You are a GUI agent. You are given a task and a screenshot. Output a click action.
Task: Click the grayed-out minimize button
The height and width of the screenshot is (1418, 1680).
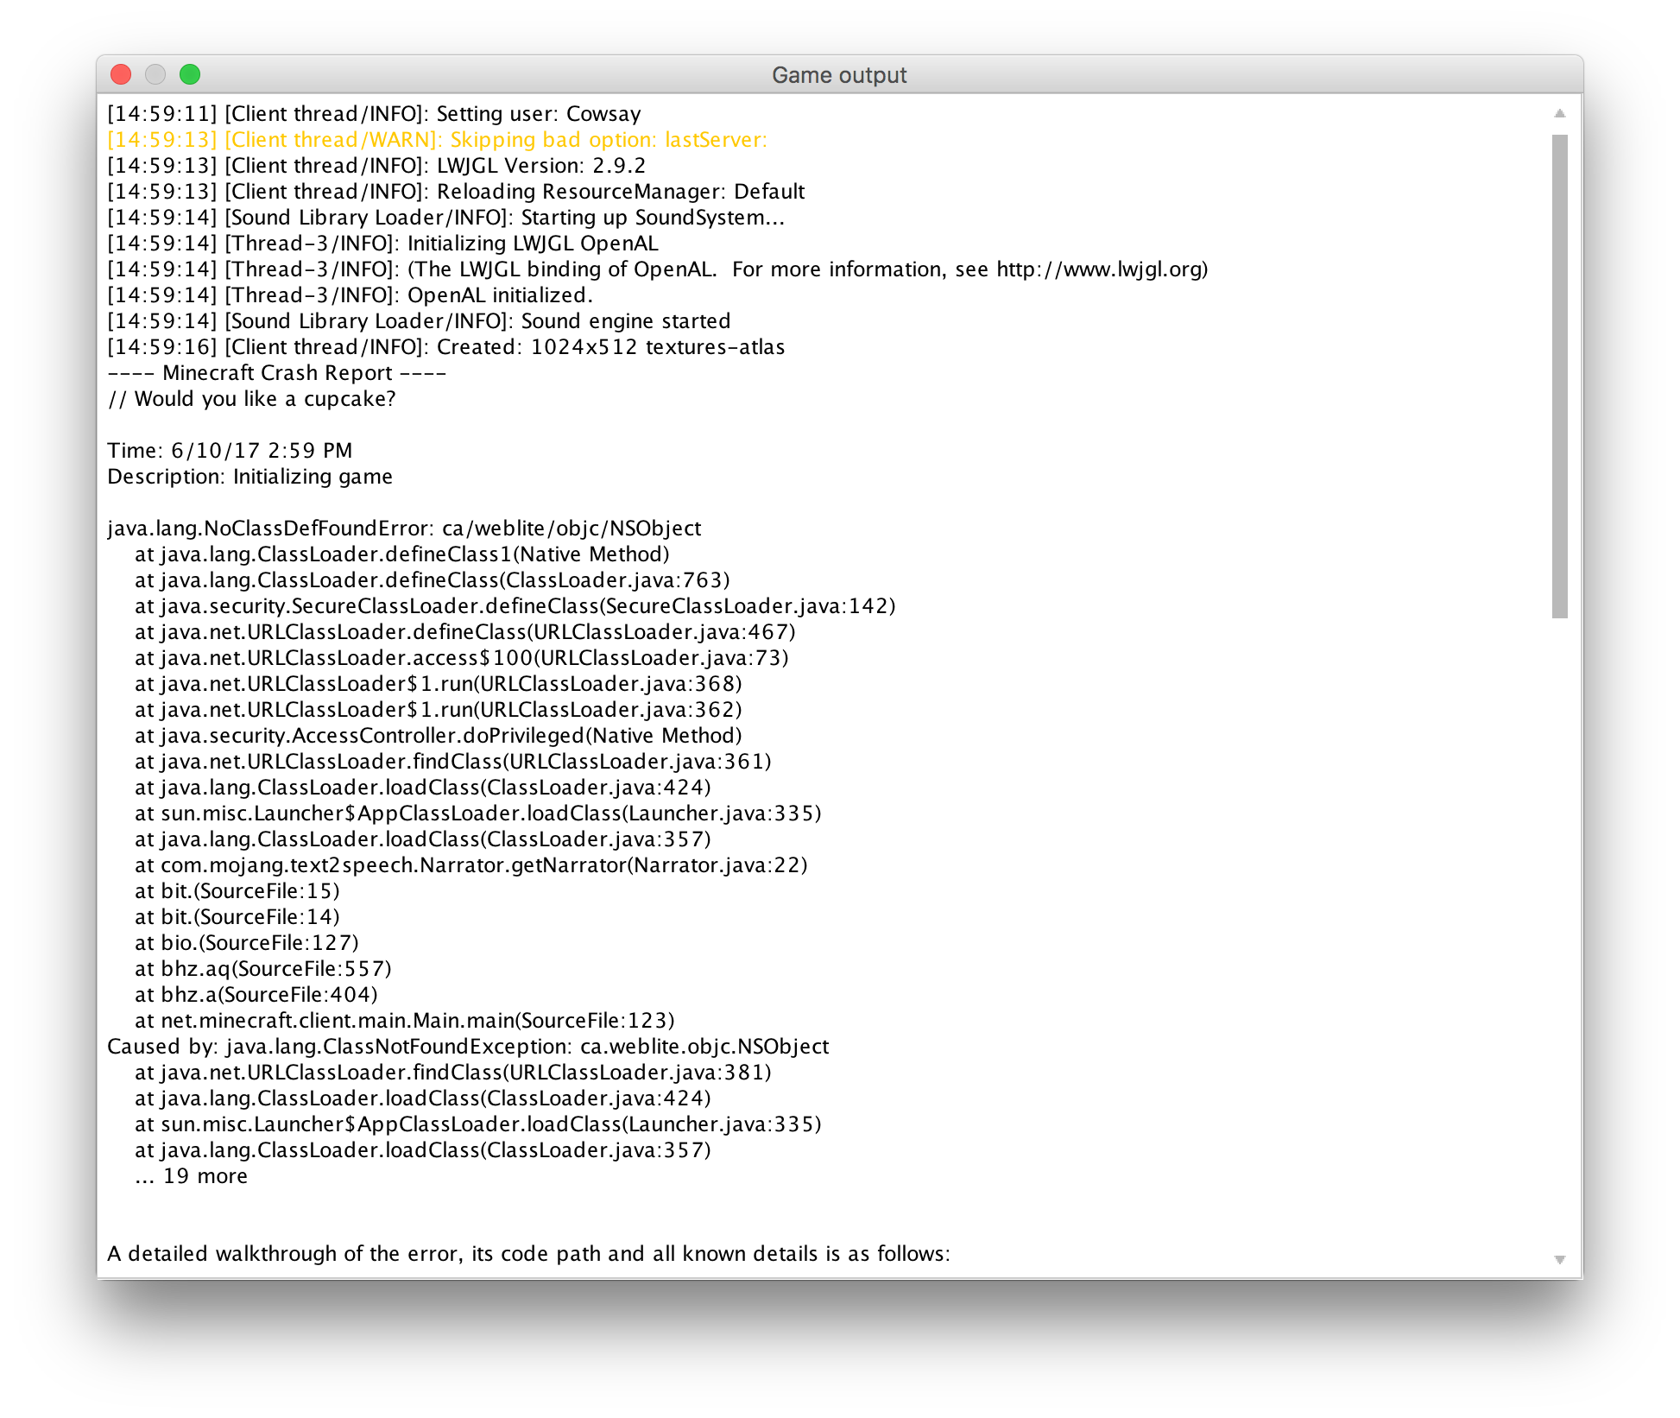coord(155,75)
